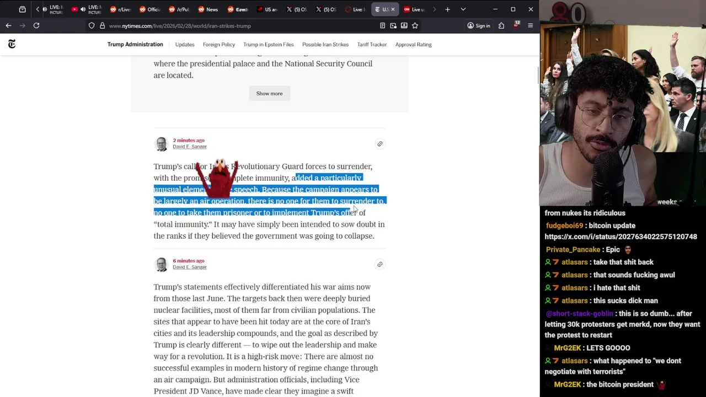The height and width of the screenshot is (397, 706).
Task: Click the profile icon beside Sign in
Action: 470,25
